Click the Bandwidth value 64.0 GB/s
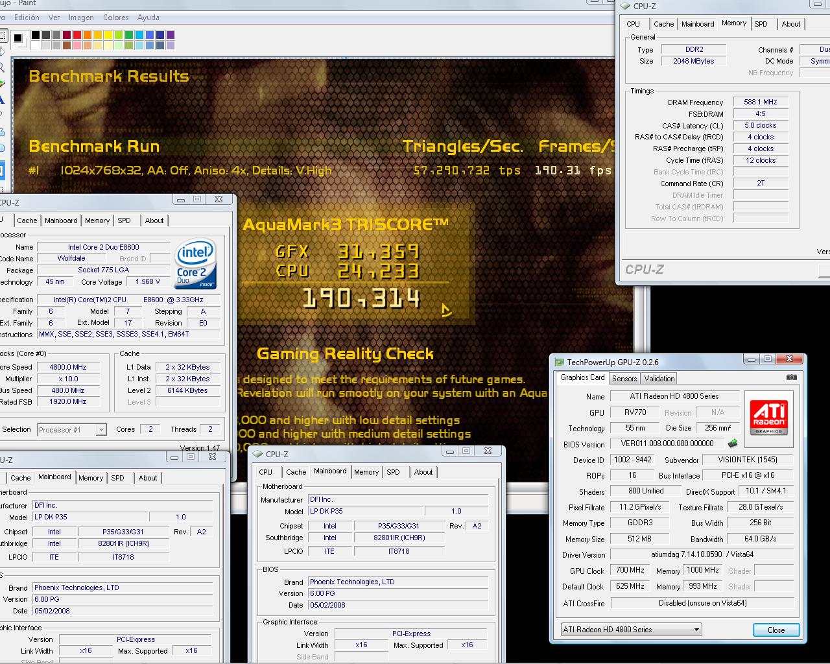The image size is (830, 664). click(x=760, y=539)
